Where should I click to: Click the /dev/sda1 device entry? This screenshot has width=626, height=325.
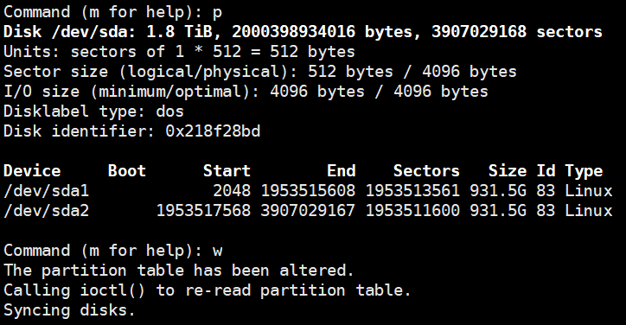[47, 191]
